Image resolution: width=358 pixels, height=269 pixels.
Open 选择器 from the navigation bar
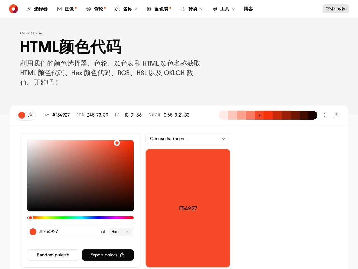tap(37, 9)
